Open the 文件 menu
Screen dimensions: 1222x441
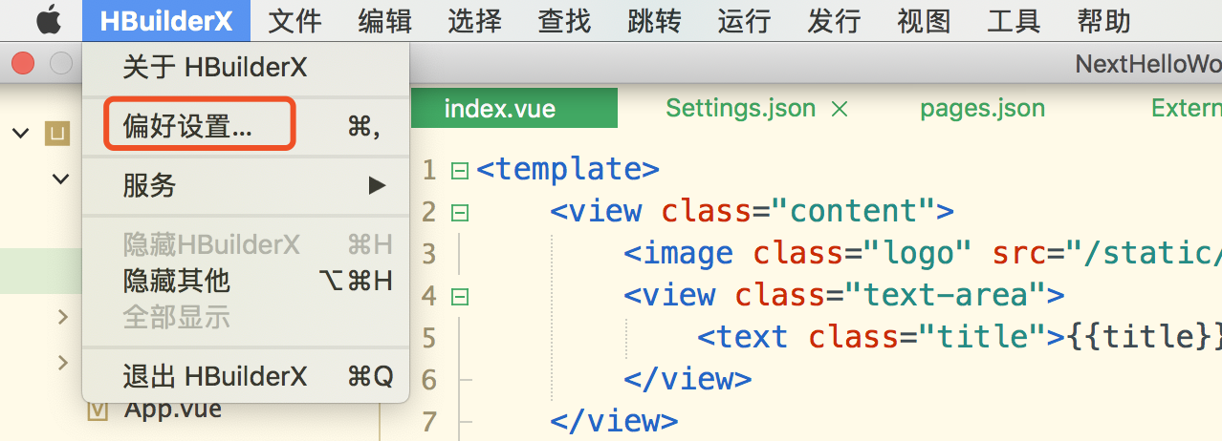295,20
